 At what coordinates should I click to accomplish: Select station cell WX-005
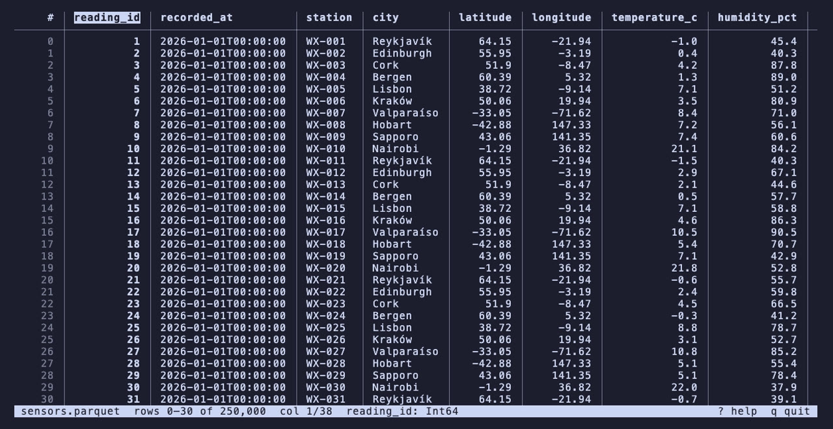point(326,89)
